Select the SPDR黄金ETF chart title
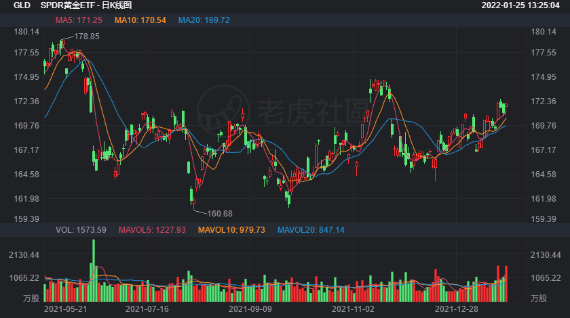Viewport: 570px width, 318px height. click(86, 6)
